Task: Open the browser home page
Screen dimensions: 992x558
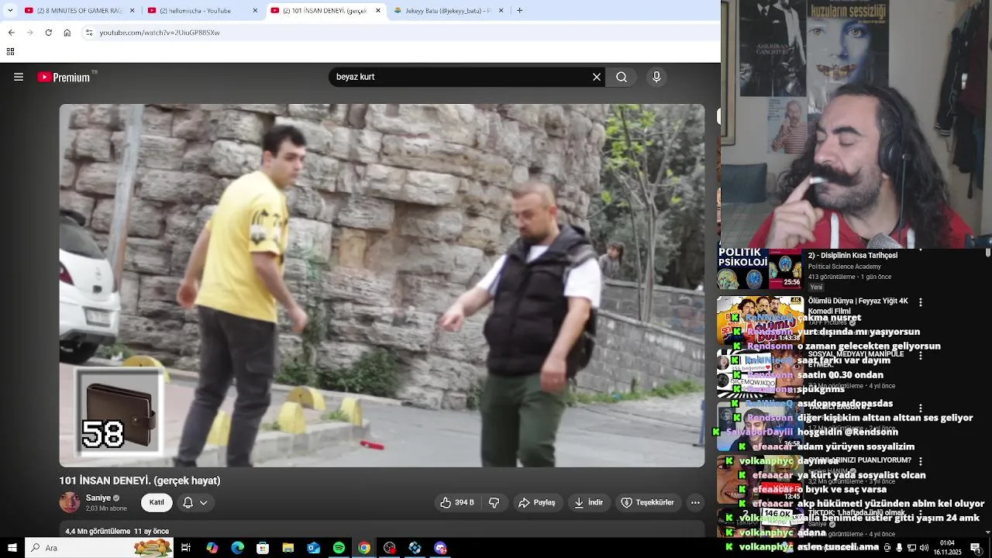Action: coord(67,33)
